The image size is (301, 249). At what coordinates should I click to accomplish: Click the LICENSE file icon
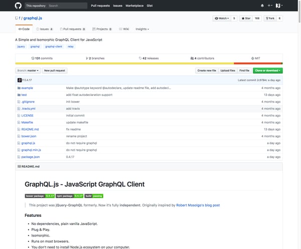19,115
